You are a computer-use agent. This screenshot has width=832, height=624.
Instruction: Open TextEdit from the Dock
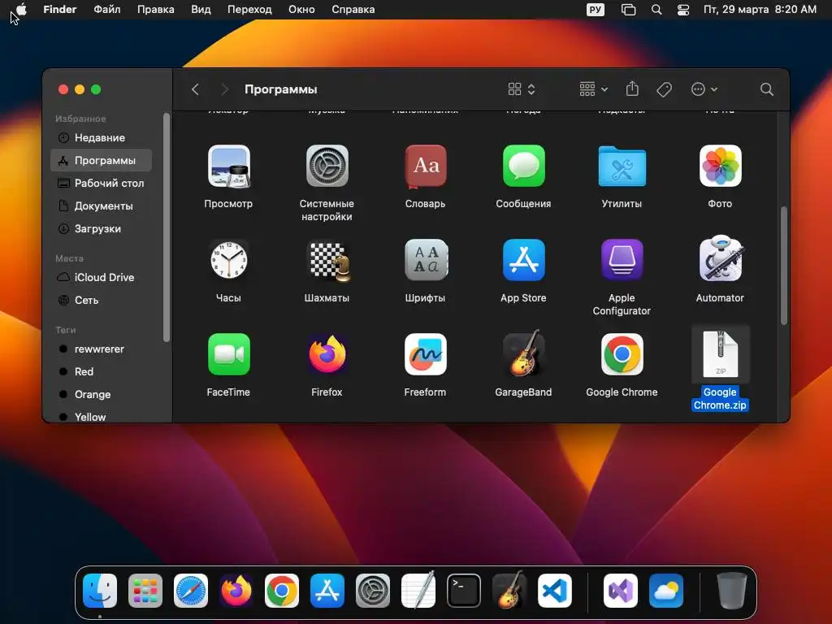click(418, 590)
